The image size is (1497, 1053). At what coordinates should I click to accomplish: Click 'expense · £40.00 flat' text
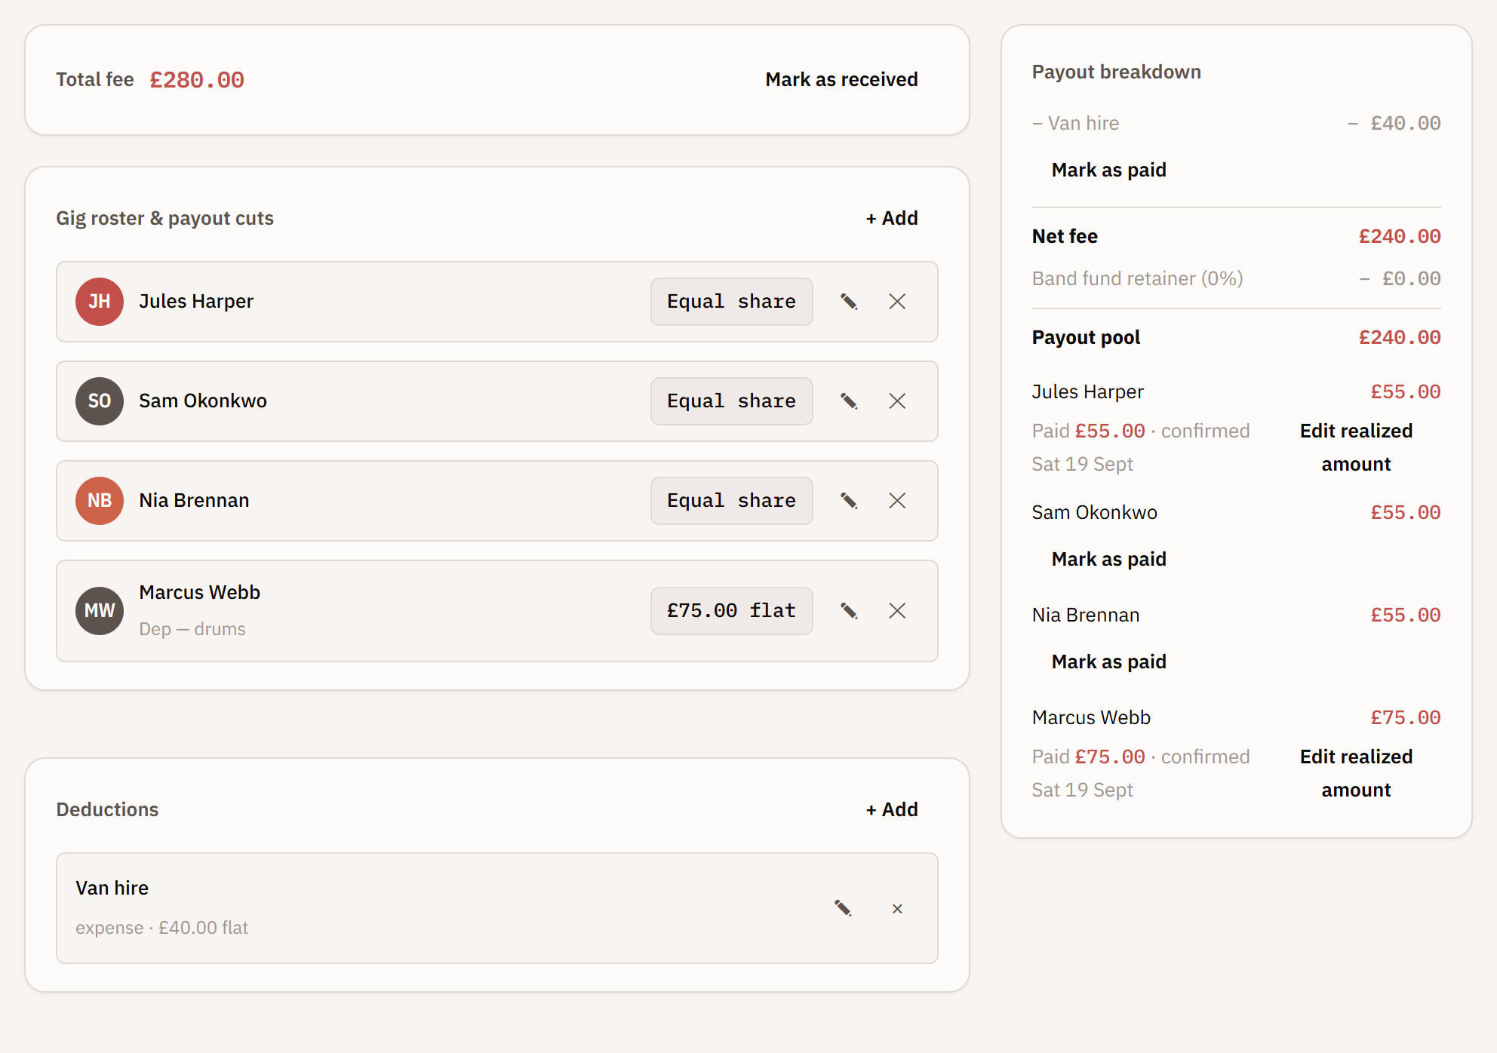coord(161,928)
